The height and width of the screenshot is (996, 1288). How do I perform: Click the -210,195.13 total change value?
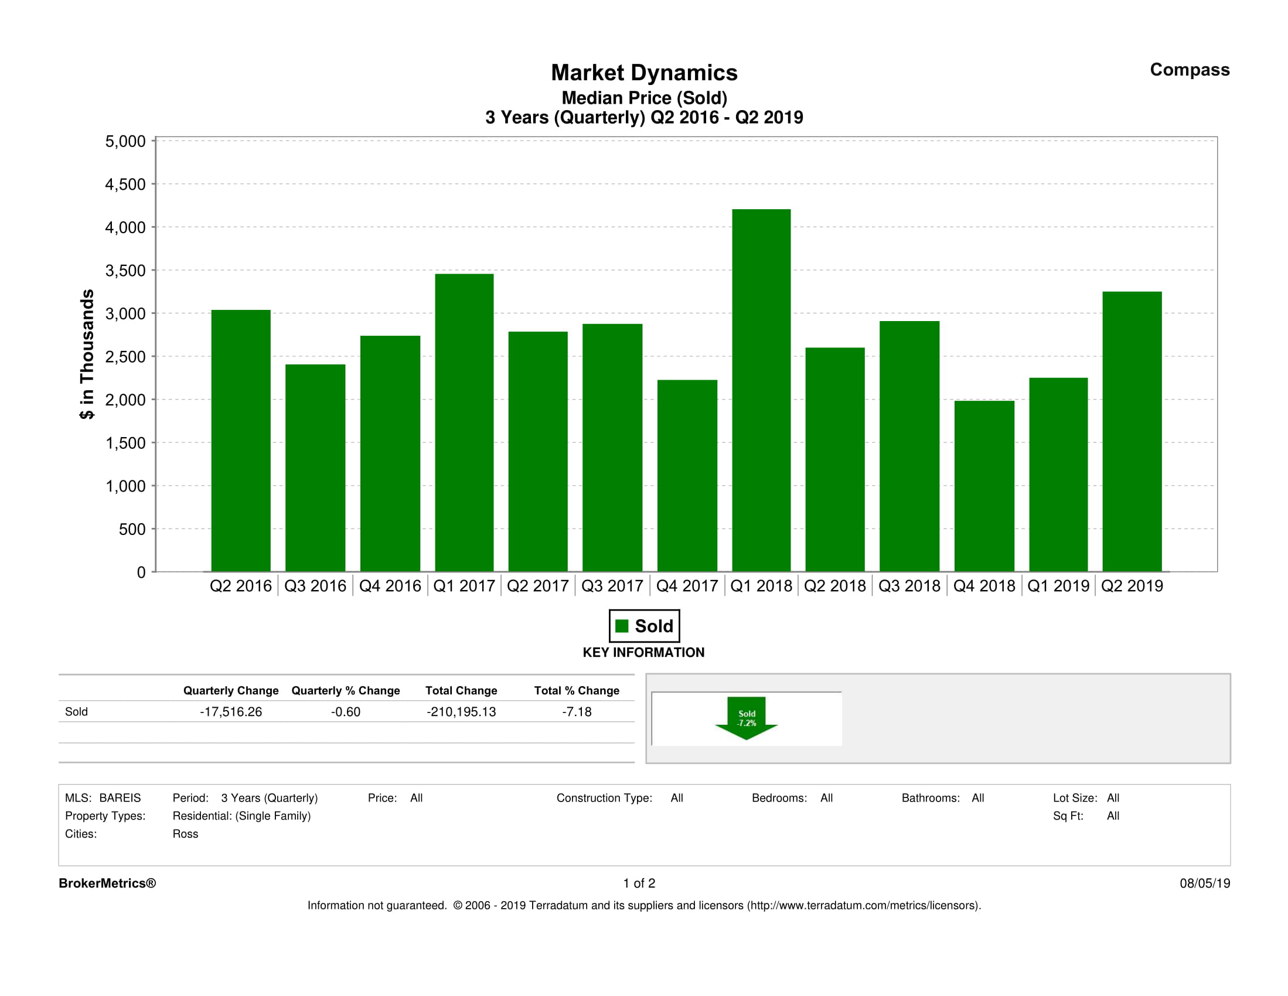461,712
